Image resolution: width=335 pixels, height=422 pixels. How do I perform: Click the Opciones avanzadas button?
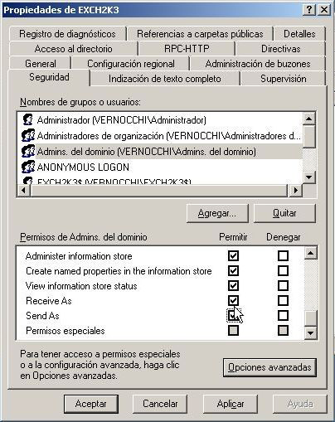click(269, 367)
